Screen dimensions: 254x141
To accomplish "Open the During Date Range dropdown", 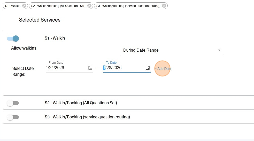I will (x=168, y=50).
